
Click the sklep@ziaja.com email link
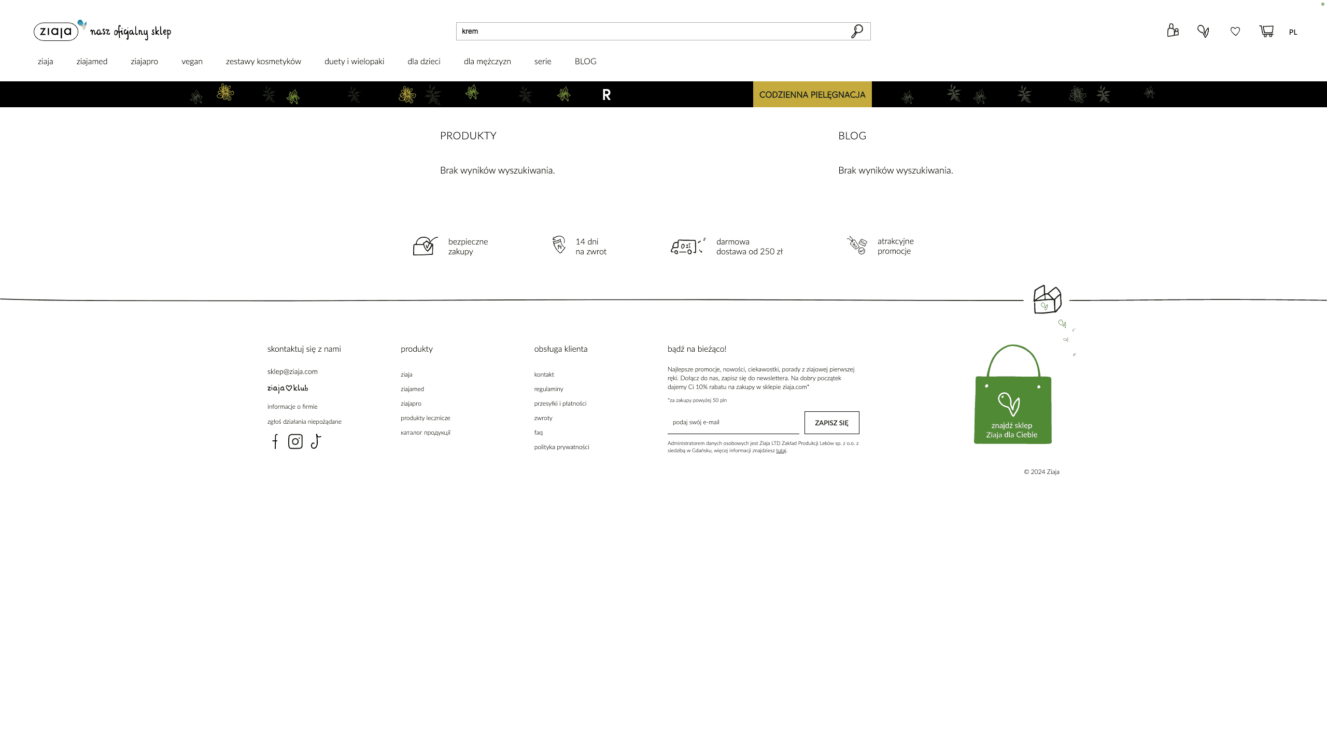click(x=292, y=371)
